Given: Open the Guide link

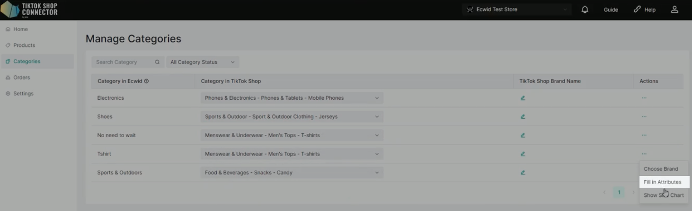Looking at the screenshot, I should coord(611,10).
